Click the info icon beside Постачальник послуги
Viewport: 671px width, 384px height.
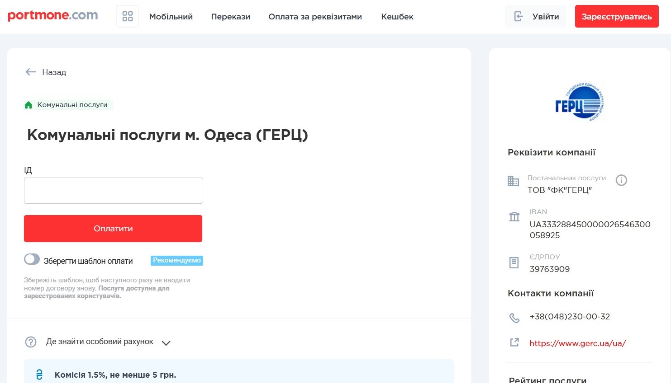(622, 180)
